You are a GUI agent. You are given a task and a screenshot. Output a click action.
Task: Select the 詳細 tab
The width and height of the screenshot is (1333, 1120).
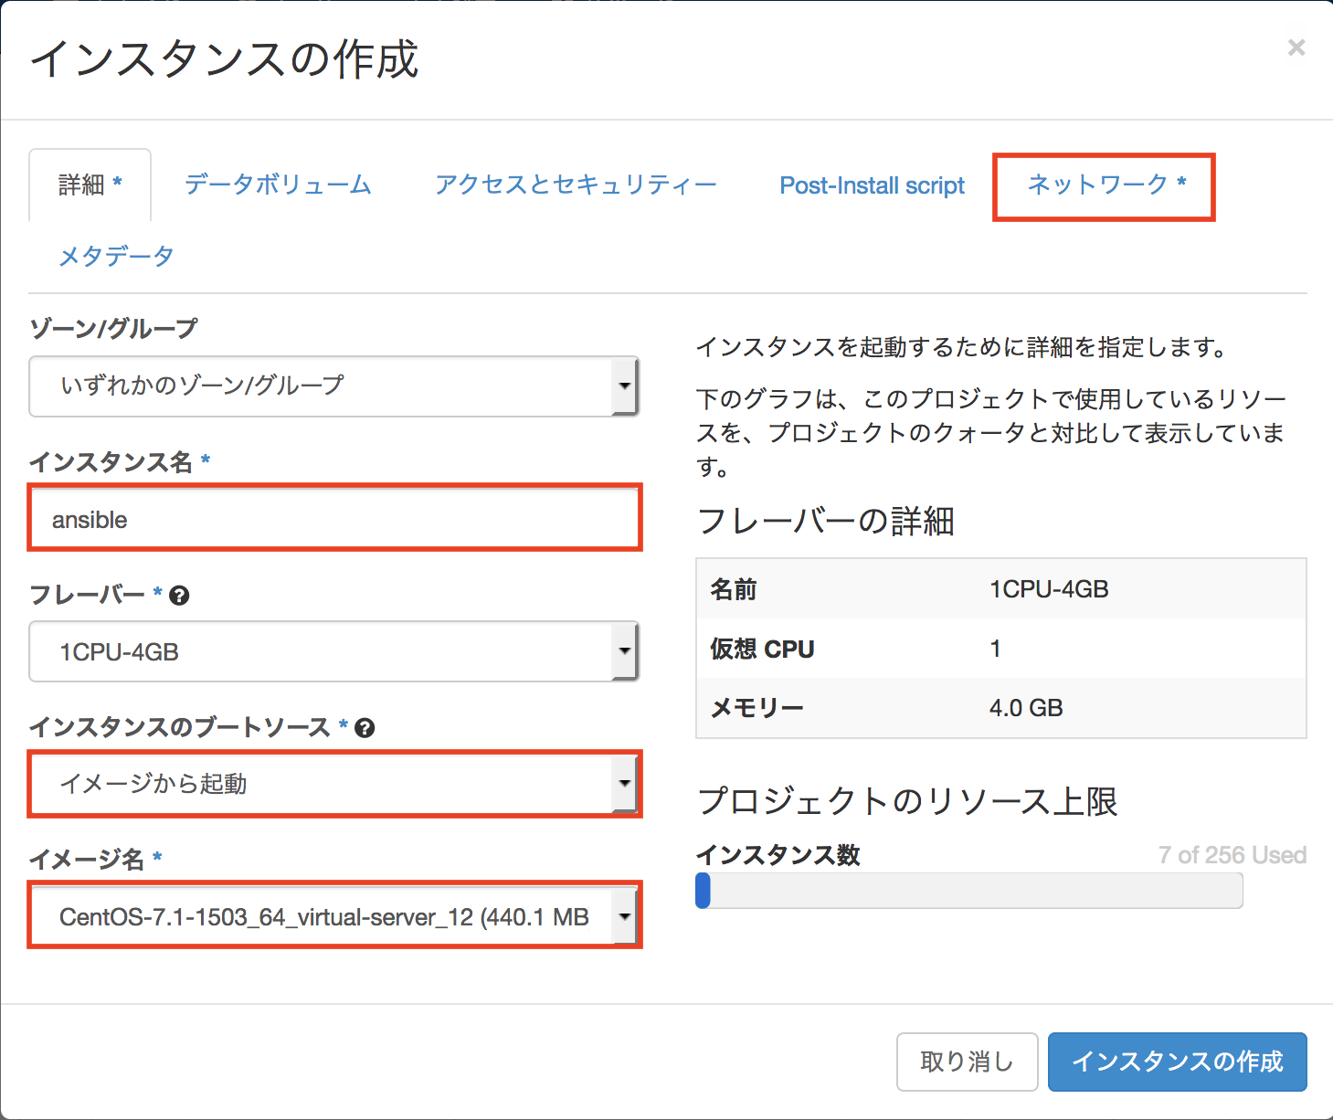click(x=90, y=185)
